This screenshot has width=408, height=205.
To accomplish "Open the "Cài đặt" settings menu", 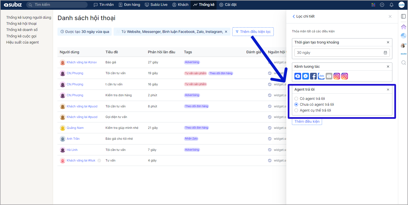I will point(228,5).
